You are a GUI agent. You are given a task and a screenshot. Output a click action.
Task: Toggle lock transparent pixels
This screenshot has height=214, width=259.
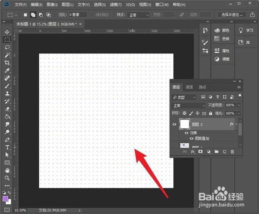pos(184,113)
